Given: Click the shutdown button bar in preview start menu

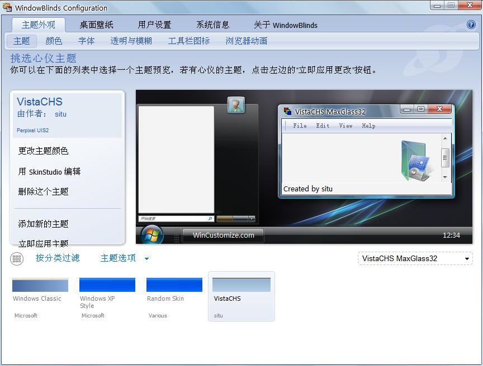Looking at the screenshot, I should (236, 219).
